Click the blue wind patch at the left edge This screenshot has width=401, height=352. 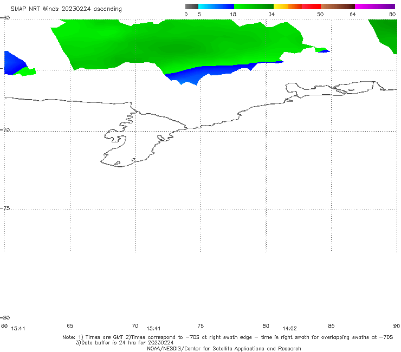pyautogui.click(x=14, y=63)
